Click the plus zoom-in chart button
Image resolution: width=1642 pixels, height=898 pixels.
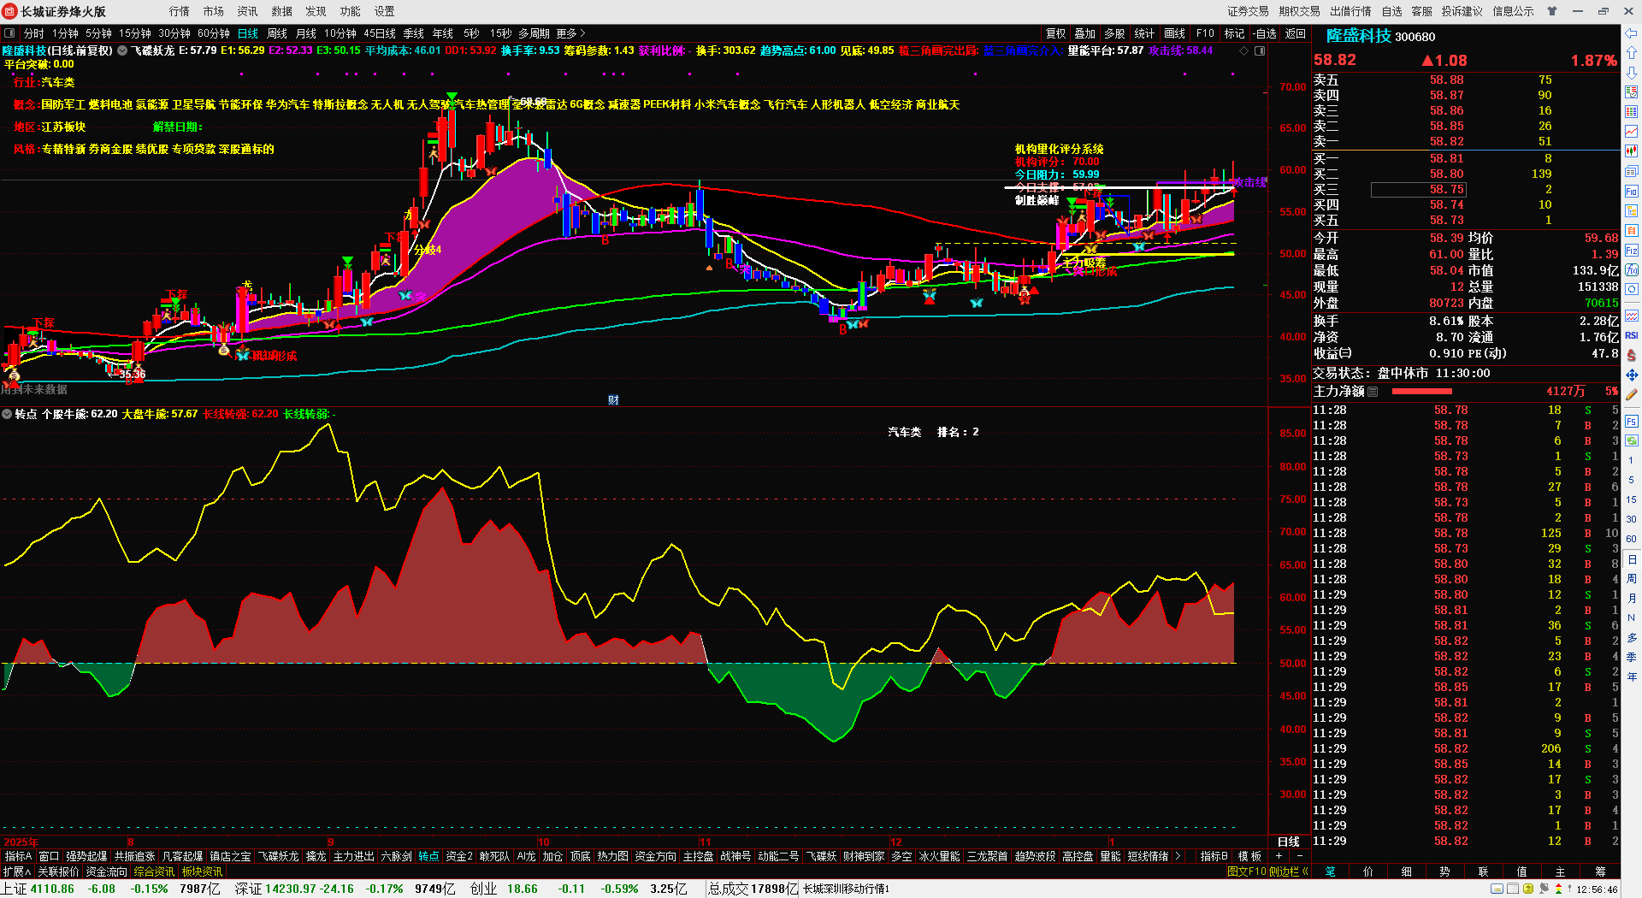tap(1279, 856)
